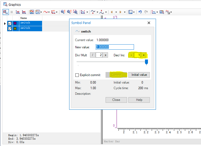Expand the first switch row arrow
This screenshot has width=201, height=146.
(x=5, y=23)
